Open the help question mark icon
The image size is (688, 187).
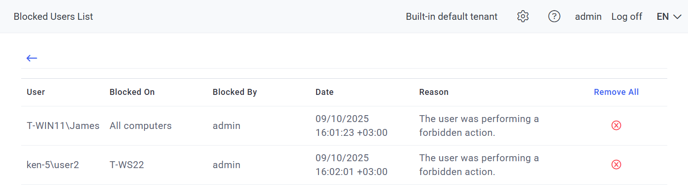click(554, 17)
